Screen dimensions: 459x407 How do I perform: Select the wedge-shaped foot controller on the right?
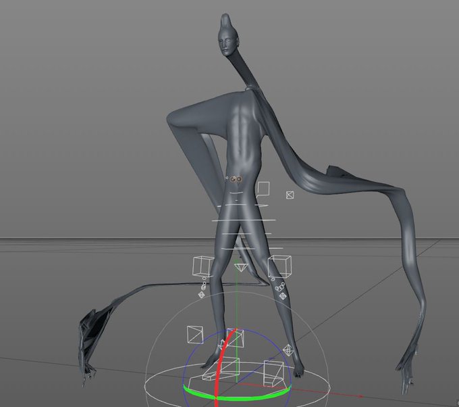(273, 373)
